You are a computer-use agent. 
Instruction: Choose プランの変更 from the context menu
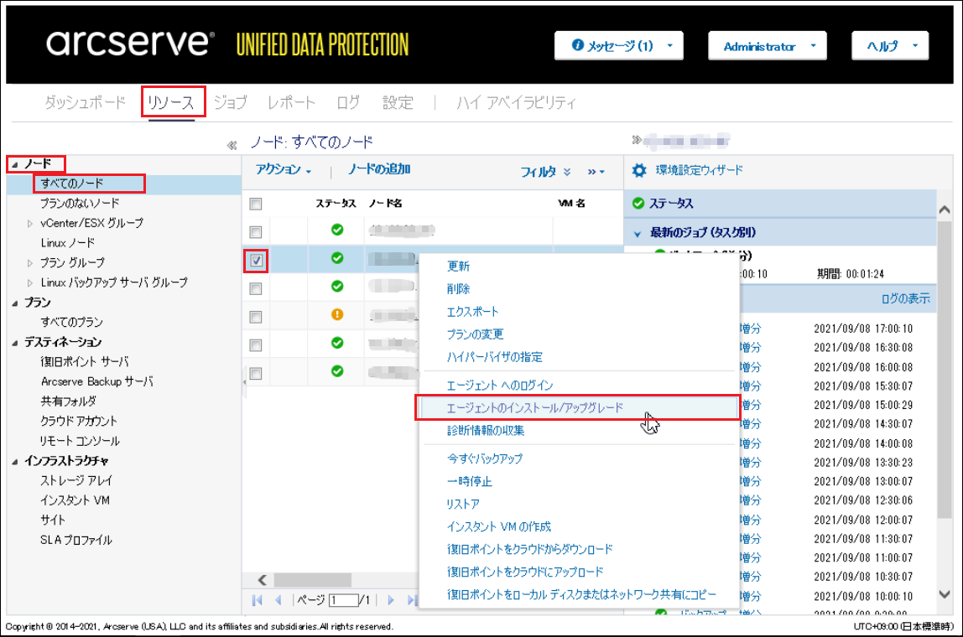point(475,334)
